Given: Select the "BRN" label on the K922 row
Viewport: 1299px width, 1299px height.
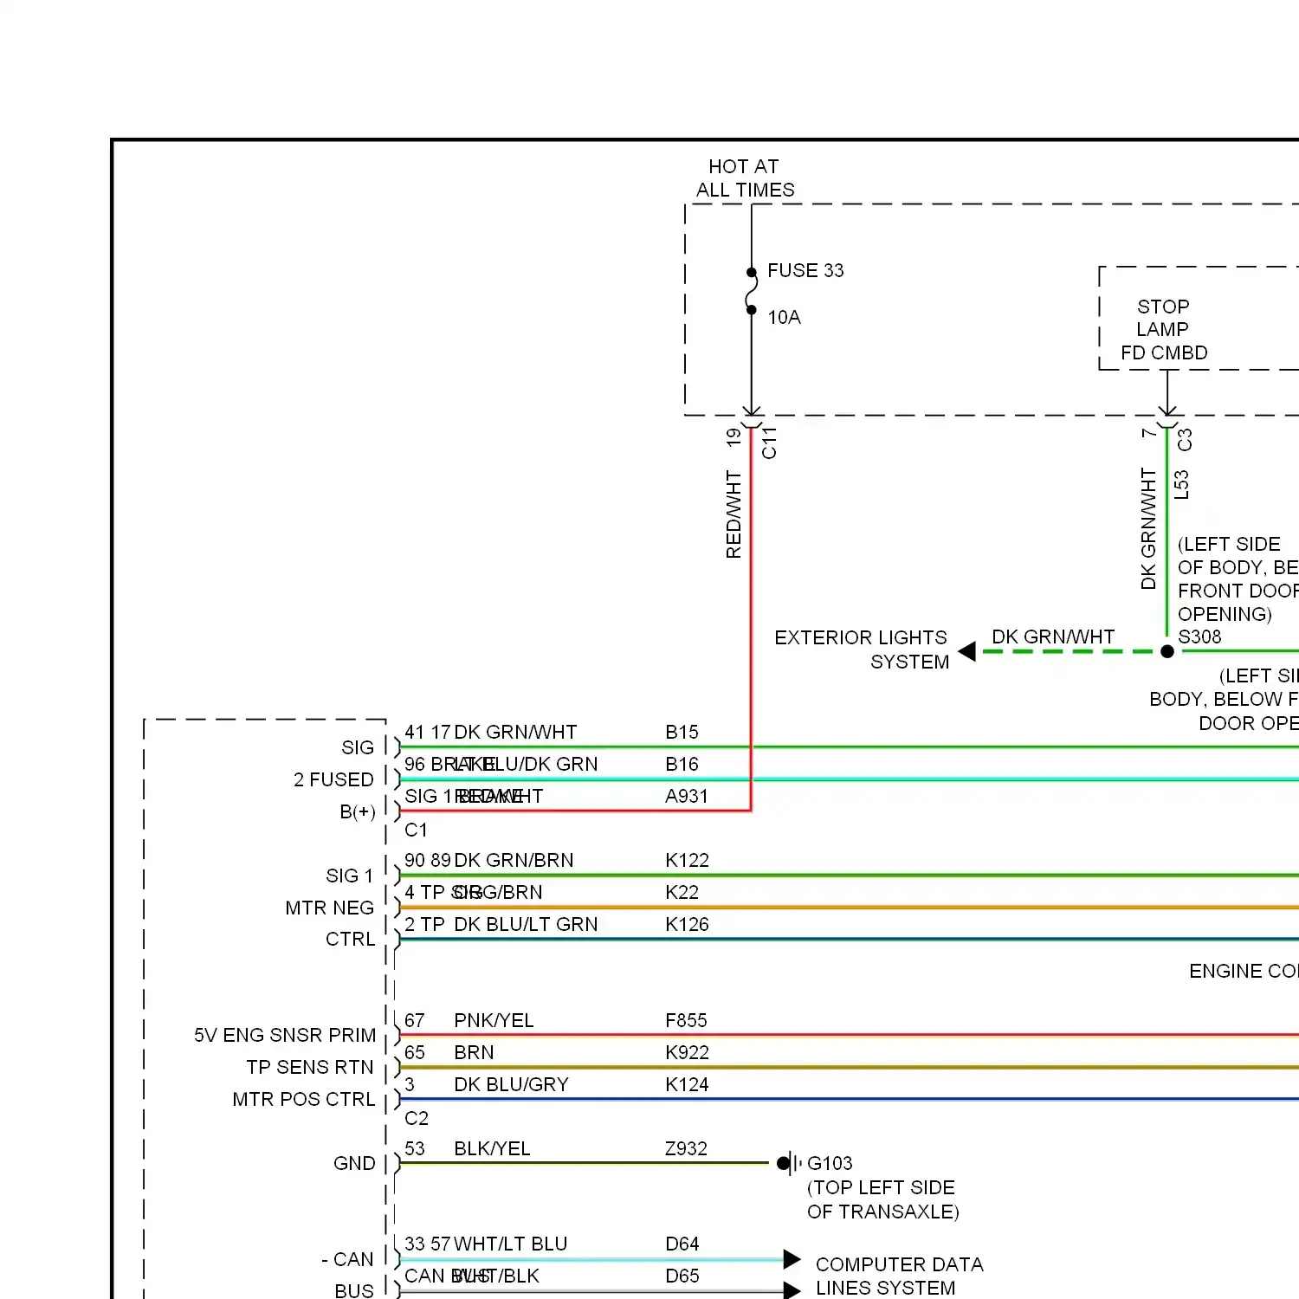Looking at the screenshot, I should (x=474, y=1052).
